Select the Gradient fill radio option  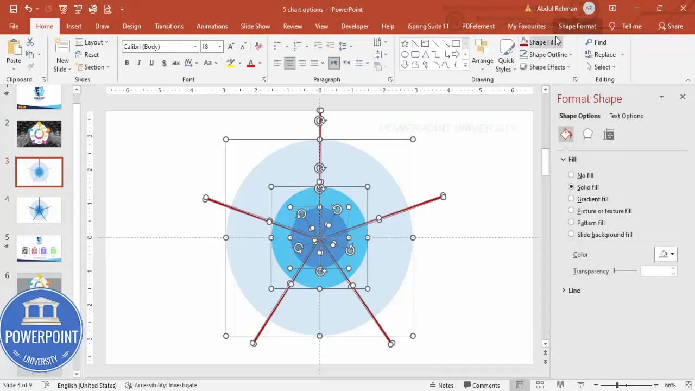[571, 199]
